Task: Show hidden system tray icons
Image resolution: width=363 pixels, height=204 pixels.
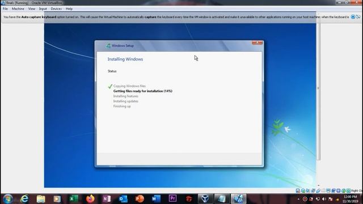Action: tap(298, 199)
